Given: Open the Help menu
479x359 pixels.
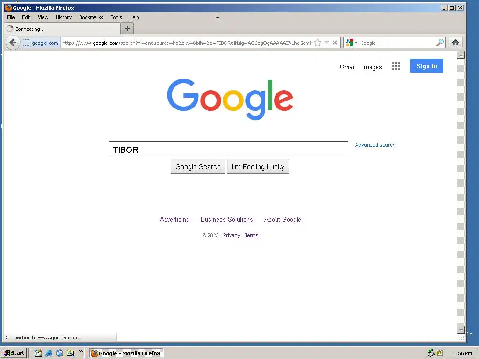Looking at the screenshot, I should [134, 17].
